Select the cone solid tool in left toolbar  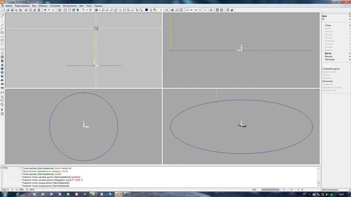(x=2, y=65)
